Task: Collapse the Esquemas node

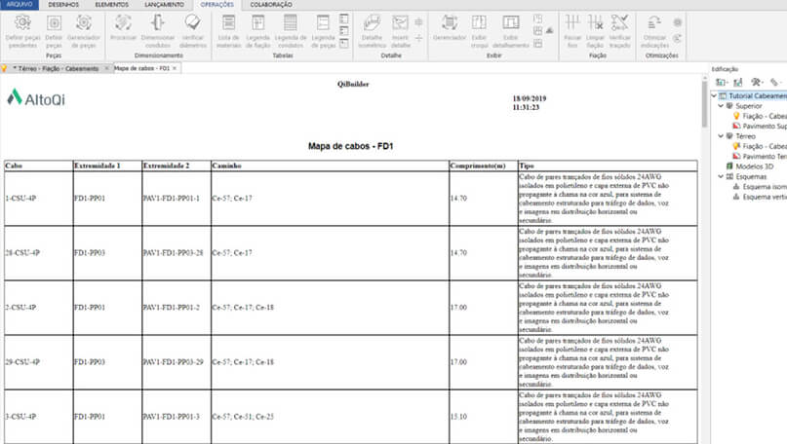Action: point(721,176)
